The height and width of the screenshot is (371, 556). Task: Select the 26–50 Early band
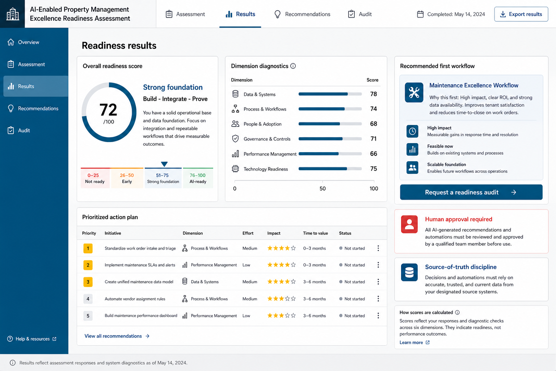[127, 178]
